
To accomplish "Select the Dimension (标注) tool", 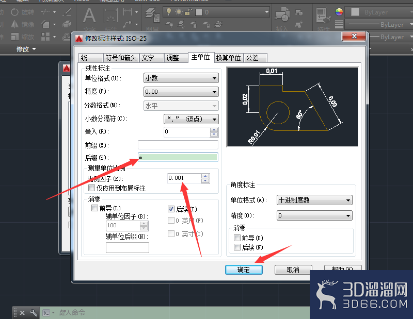I will point(110,18).
